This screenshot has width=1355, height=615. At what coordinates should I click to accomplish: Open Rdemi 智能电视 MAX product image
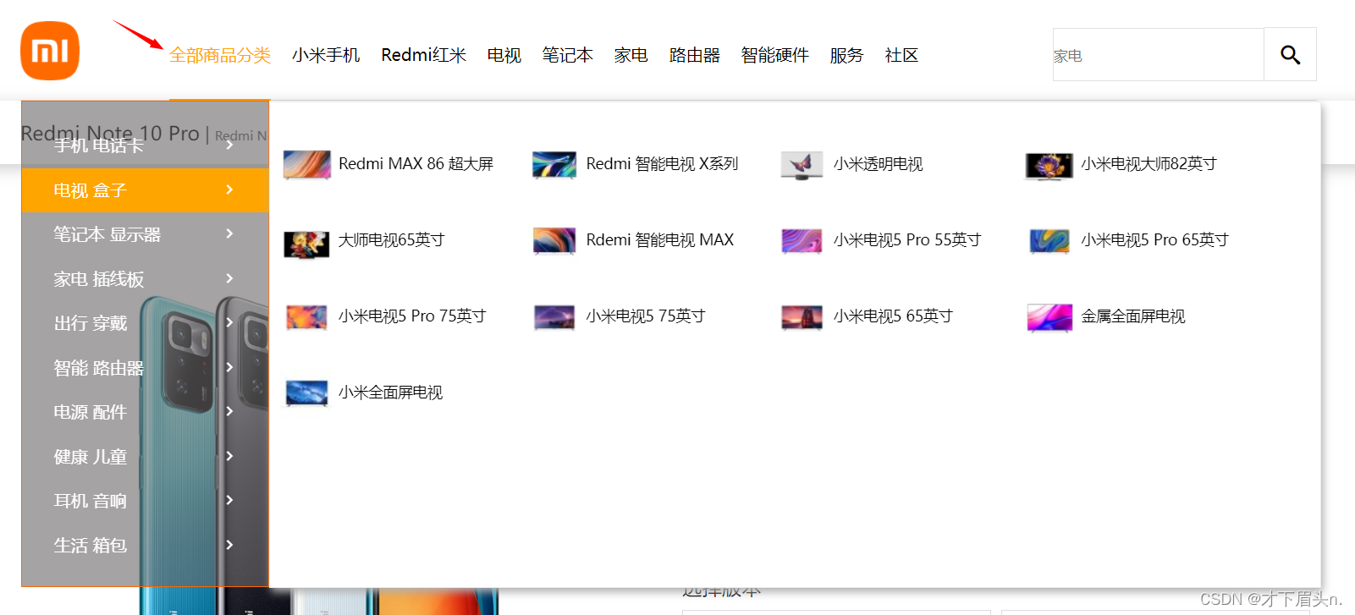click(554, 240)
